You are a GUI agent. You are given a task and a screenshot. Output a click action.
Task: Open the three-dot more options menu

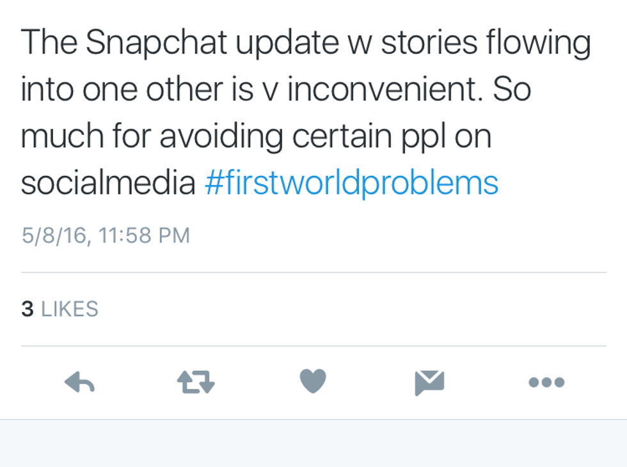546,383
